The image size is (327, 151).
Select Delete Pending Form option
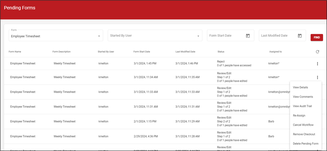tap(305, 143)
